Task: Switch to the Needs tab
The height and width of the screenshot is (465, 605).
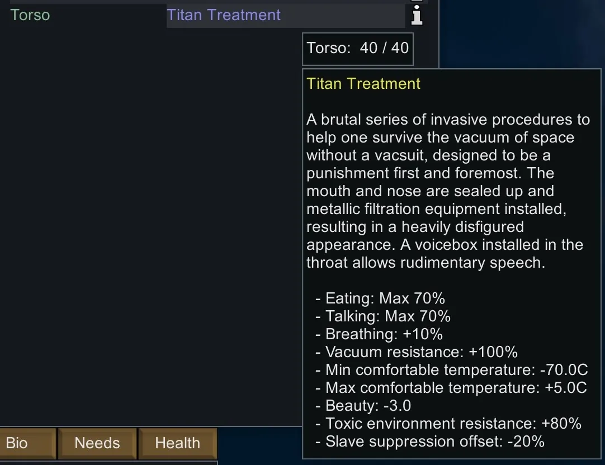Action: coord(97,443)
